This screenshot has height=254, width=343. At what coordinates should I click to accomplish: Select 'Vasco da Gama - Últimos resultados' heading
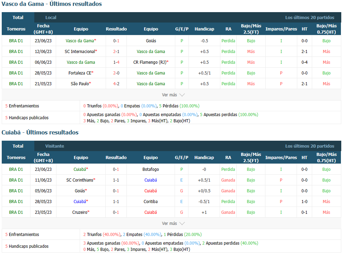(x=52, y=4)
